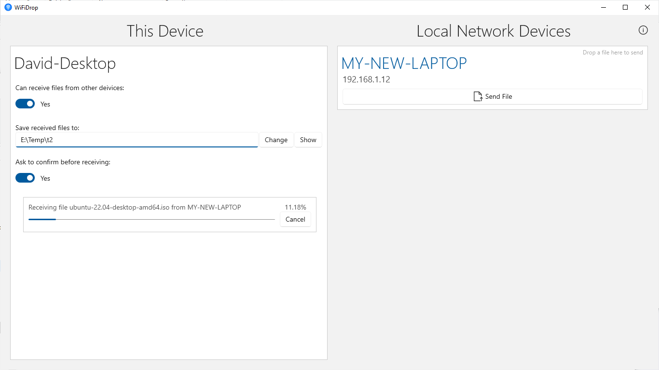Click the Send File button for MY-NEW-LAPTOP
The image size is (659, 370).
click(x=492, y=96)
